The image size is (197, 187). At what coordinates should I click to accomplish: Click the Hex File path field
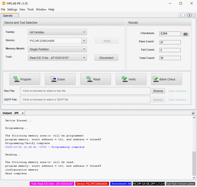(x=85, y=91)
